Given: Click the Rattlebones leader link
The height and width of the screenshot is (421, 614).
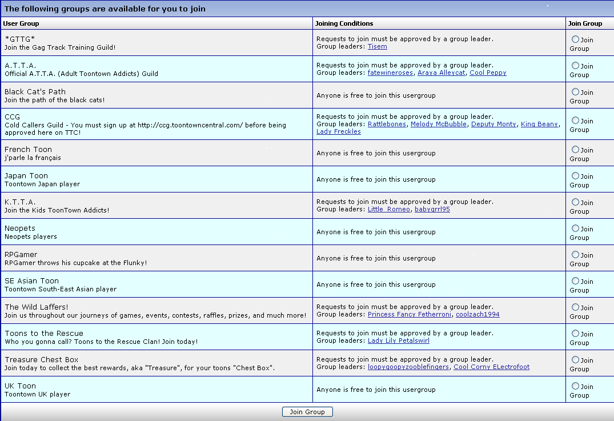Looking at the screenshot, I should coord(387,124).
